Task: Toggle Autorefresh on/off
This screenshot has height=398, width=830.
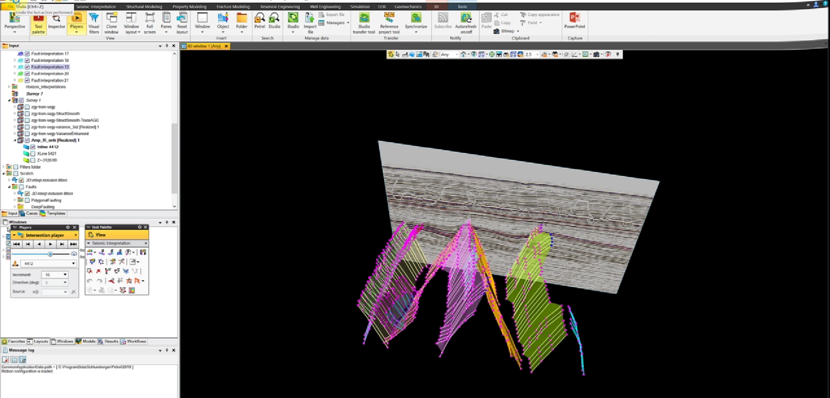Action: (466, 23)
